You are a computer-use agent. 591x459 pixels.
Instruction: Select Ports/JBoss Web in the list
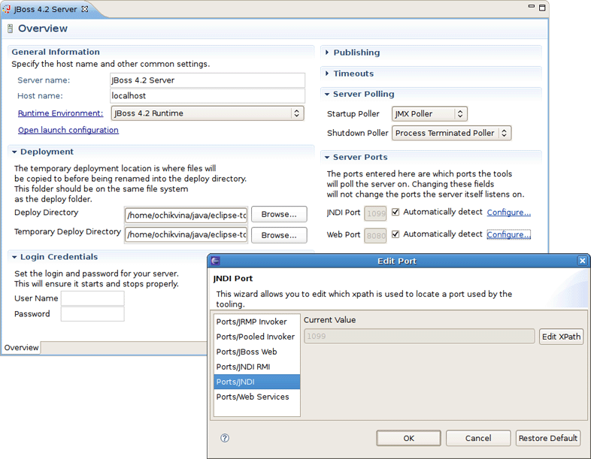(x=257, y=352)
